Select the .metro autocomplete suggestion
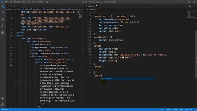Screen dimensions: 197x111 tap(128, 79)
